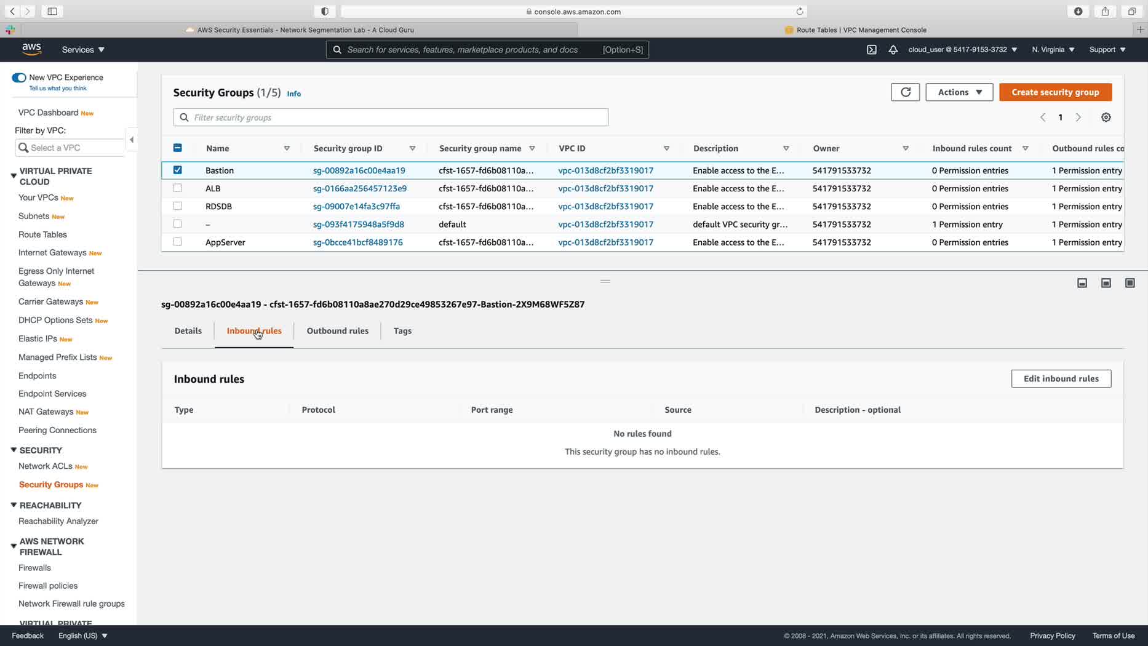Go to the next results page
This screenshot has height=646, width=1148.
(1078, 118)
